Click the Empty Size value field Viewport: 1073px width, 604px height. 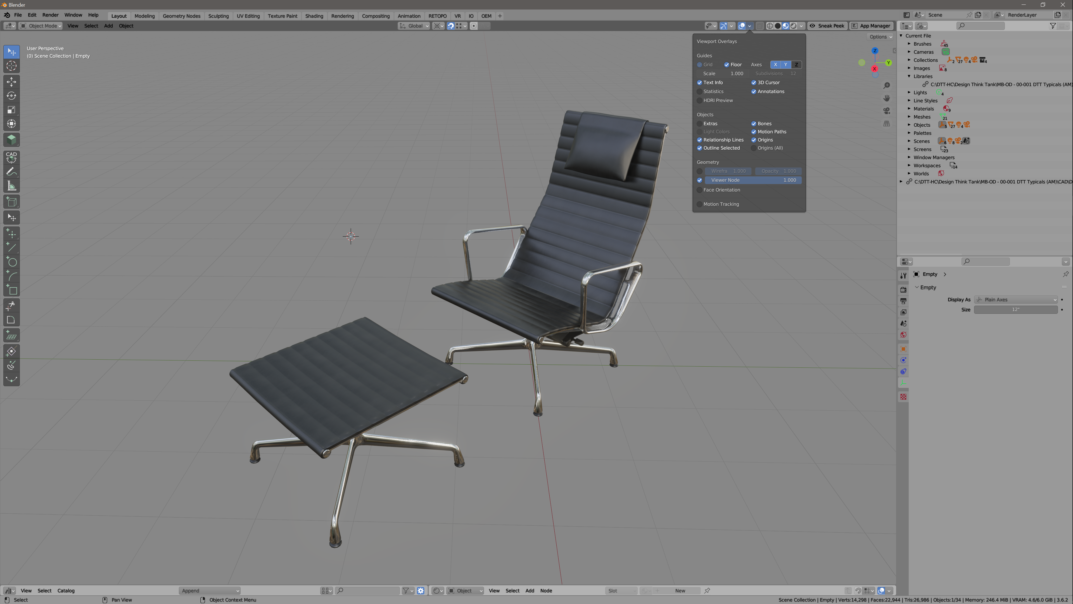(x=1015, y=310)
